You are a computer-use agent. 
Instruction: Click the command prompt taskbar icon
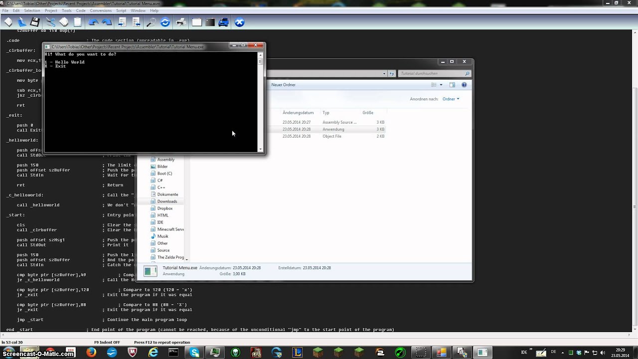pyautogui.click(x=173, y=353)
